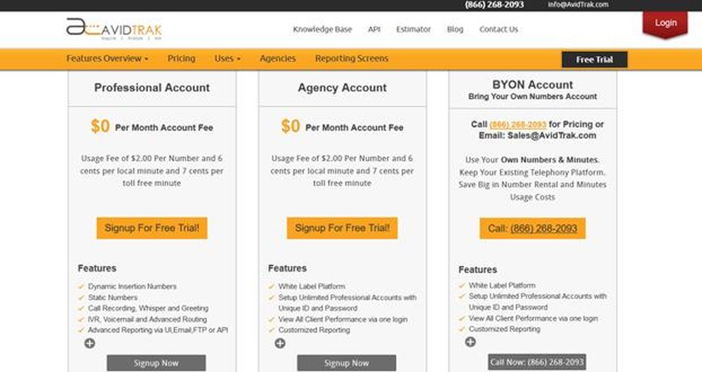Open Features Overview dropdown menu

[107, 59]
